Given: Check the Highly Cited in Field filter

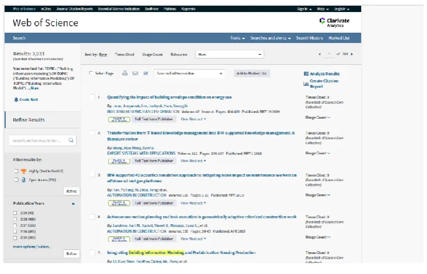Looking at the screenshot, I should pyautogui.click(x=17, y=171).
